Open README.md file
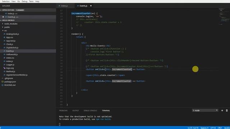The height and width of the screenshot is (129, 230). (x=10, y=85)
